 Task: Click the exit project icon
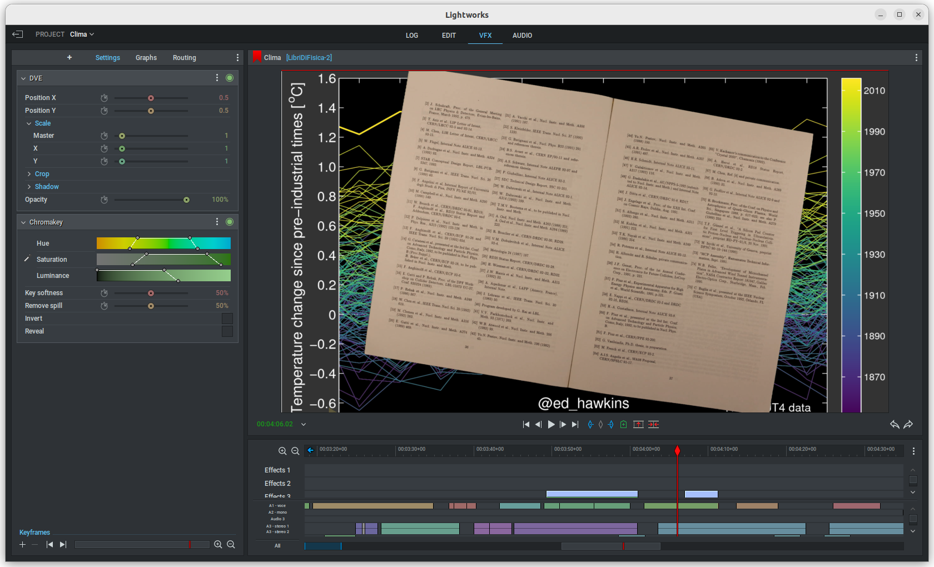pyautogui.click(x=18, y=34)
